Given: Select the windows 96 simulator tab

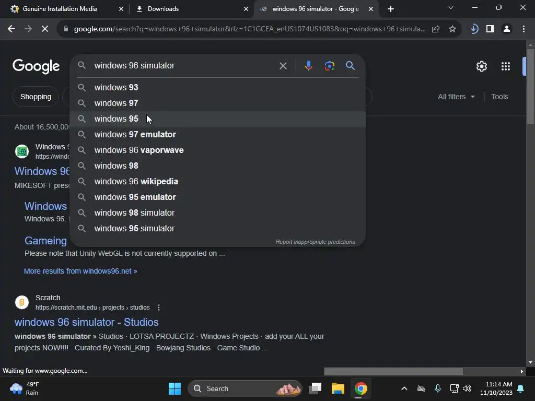Looking at the screenshot, I should pyautogui.click(x=315, y=9).
